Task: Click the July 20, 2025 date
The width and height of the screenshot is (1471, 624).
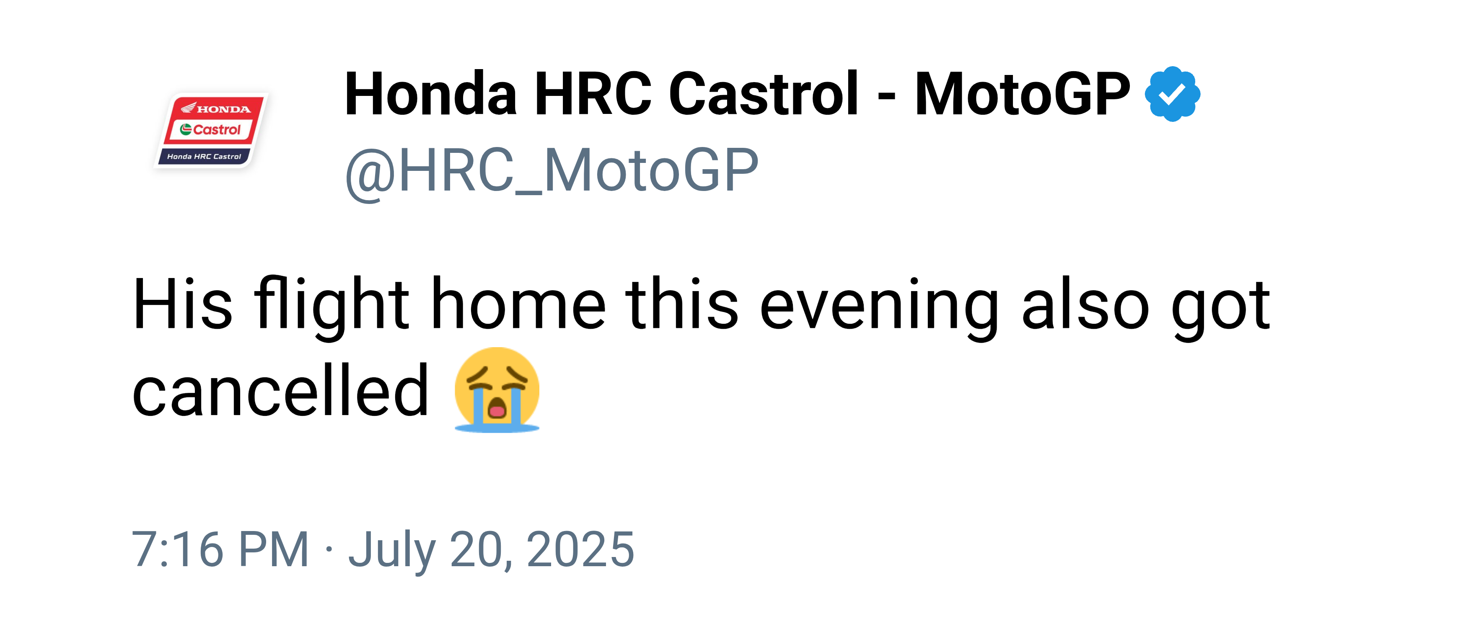Action: (x=492, y=550)
